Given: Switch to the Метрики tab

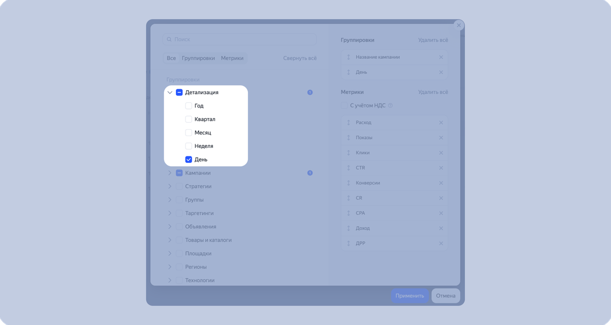Looking at the screenshot, I should pyautogui.click(x=232, y=58).
